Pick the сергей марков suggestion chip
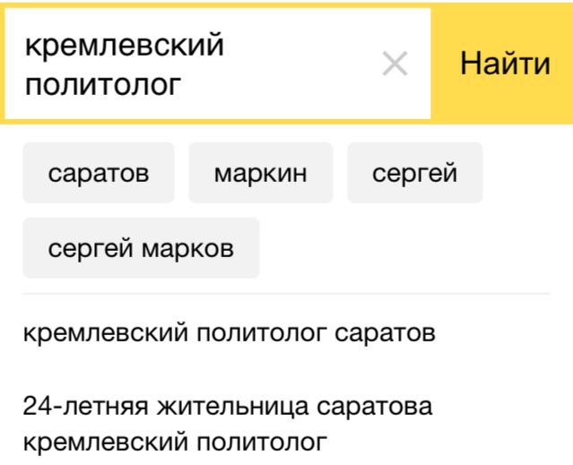573x465 pixels. [x=141, y=248]
